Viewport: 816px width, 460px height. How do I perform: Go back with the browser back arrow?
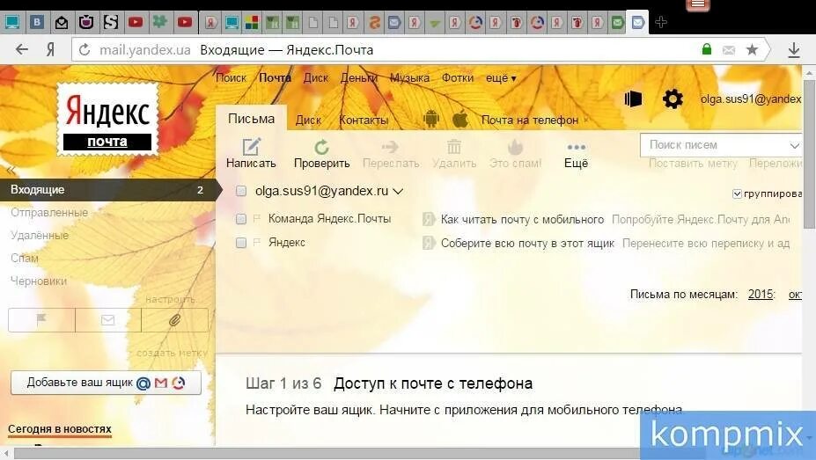coord(22,49)
